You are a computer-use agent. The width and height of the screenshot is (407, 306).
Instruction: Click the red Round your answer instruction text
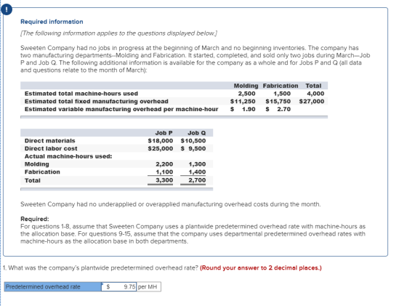click(x=261, y=268)
